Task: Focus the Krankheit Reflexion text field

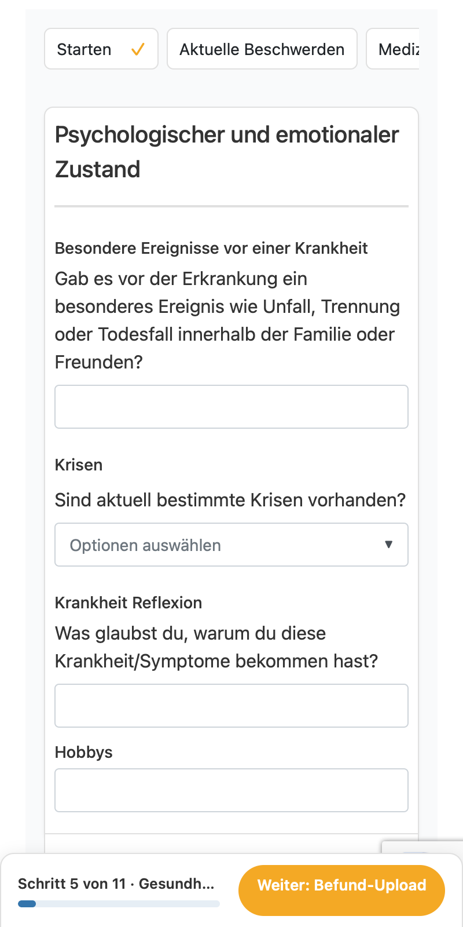Action: tap(231, 706)
